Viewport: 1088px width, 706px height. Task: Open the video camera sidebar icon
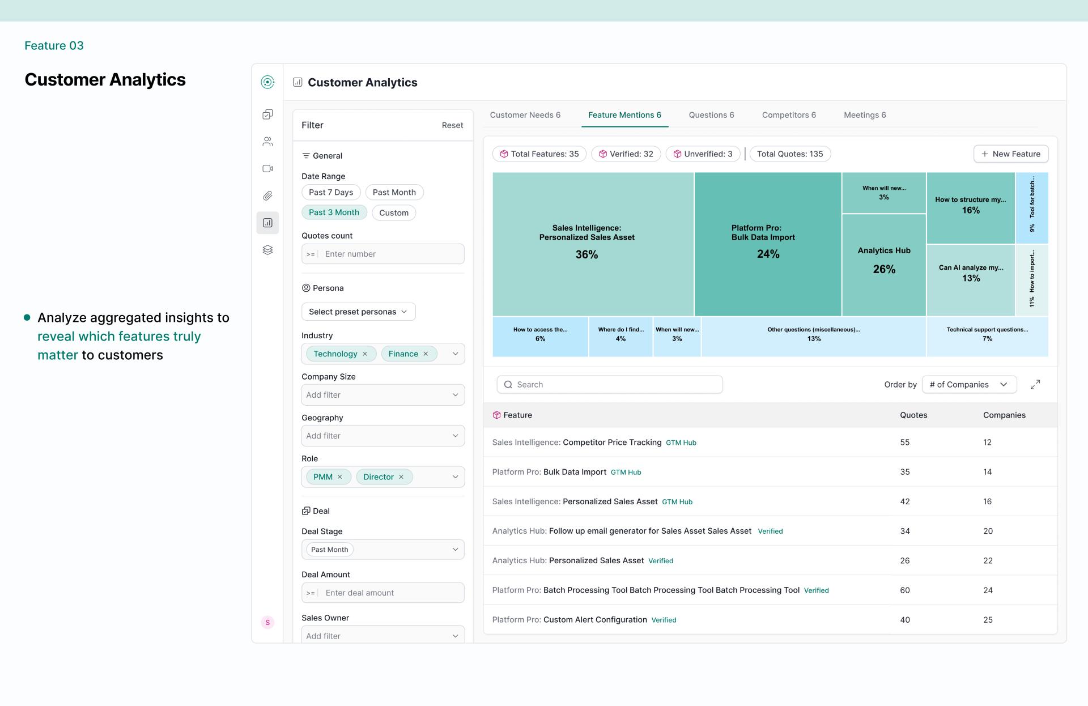267,169
